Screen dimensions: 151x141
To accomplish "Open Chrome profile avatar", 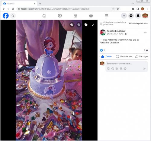I will pyautogui.click(x=143, y=9).
